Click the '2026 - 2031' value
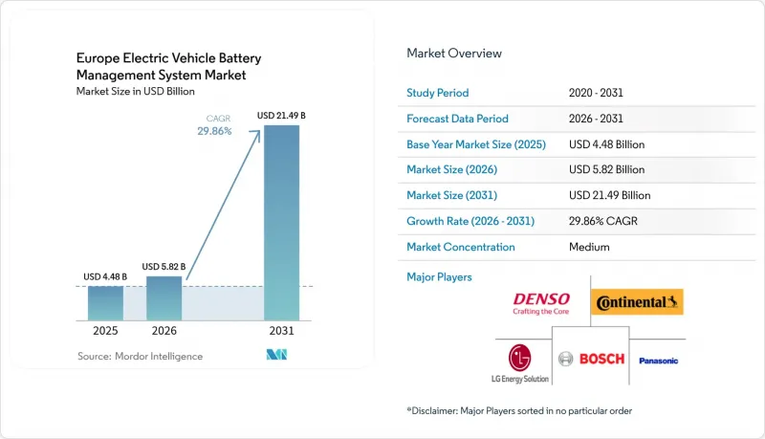765x439 pixels. (x=596, y=119)
